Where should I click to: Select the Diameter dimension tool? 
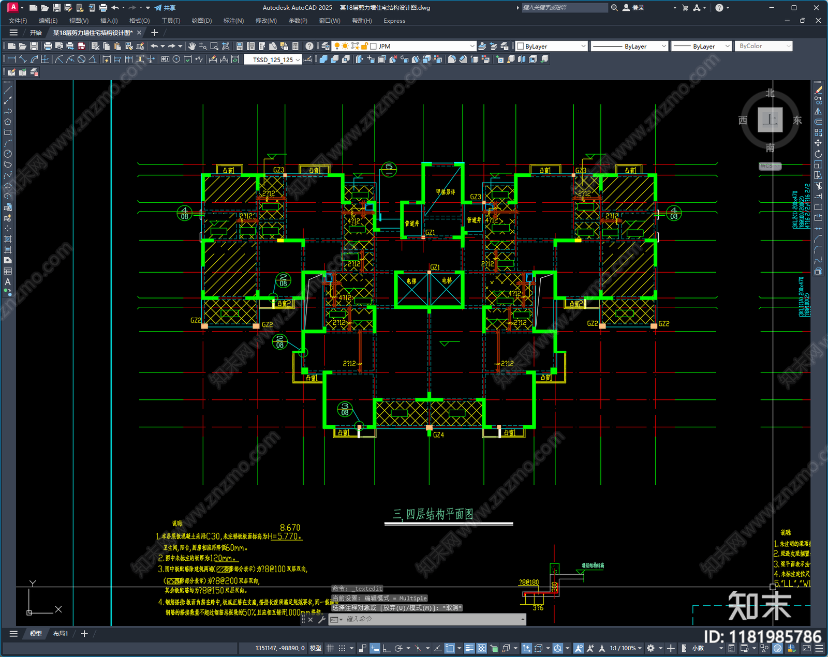(81, 59)
